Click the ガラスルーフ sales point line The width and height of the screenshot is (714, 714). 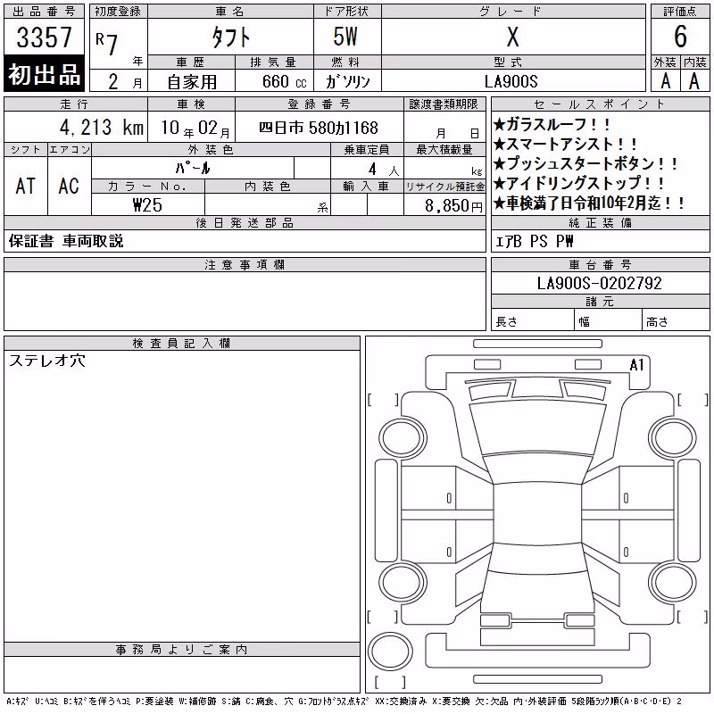[552, 124]
